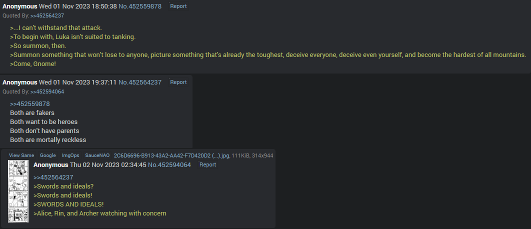531x229 pixels.
Task: Follow quoted-by link >>452564237
Action: (47, 15)
